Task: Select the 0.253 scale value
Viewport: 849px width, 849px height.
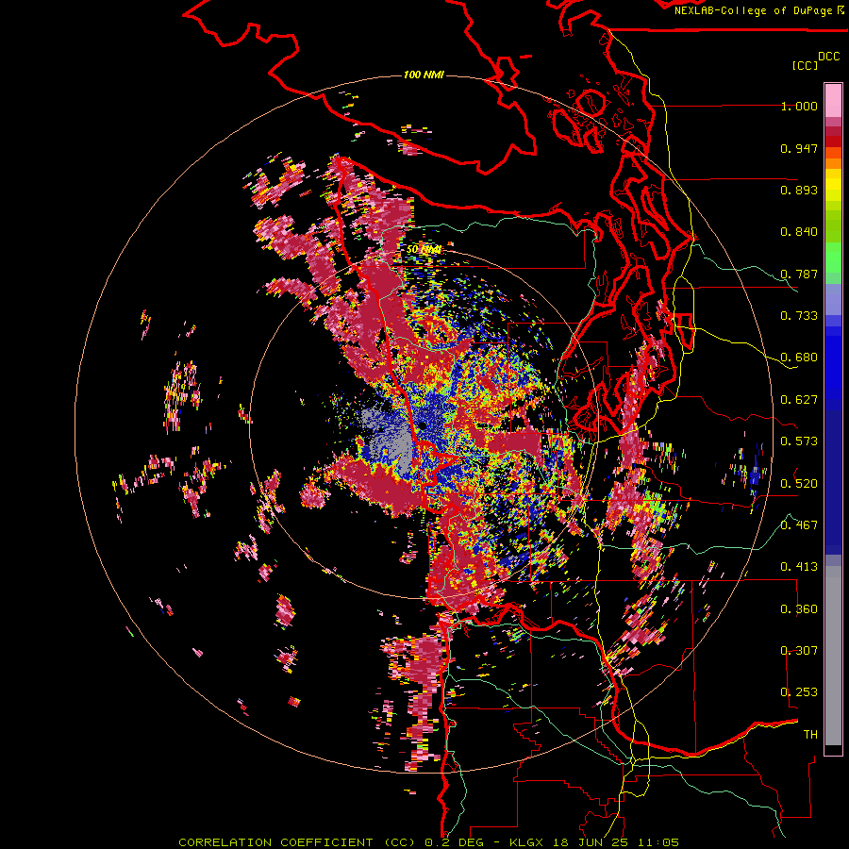Action: [799, 692]
